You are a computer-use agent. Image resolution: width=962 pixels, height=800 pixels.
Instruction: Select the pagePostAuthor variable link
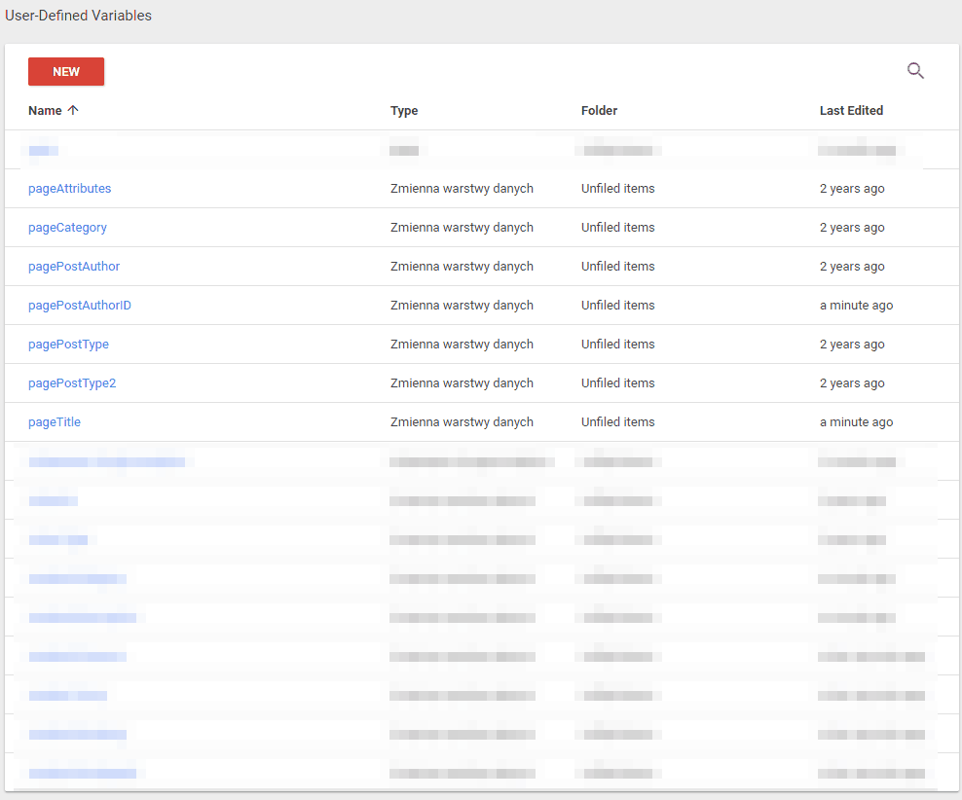click(x=74, y=267)
